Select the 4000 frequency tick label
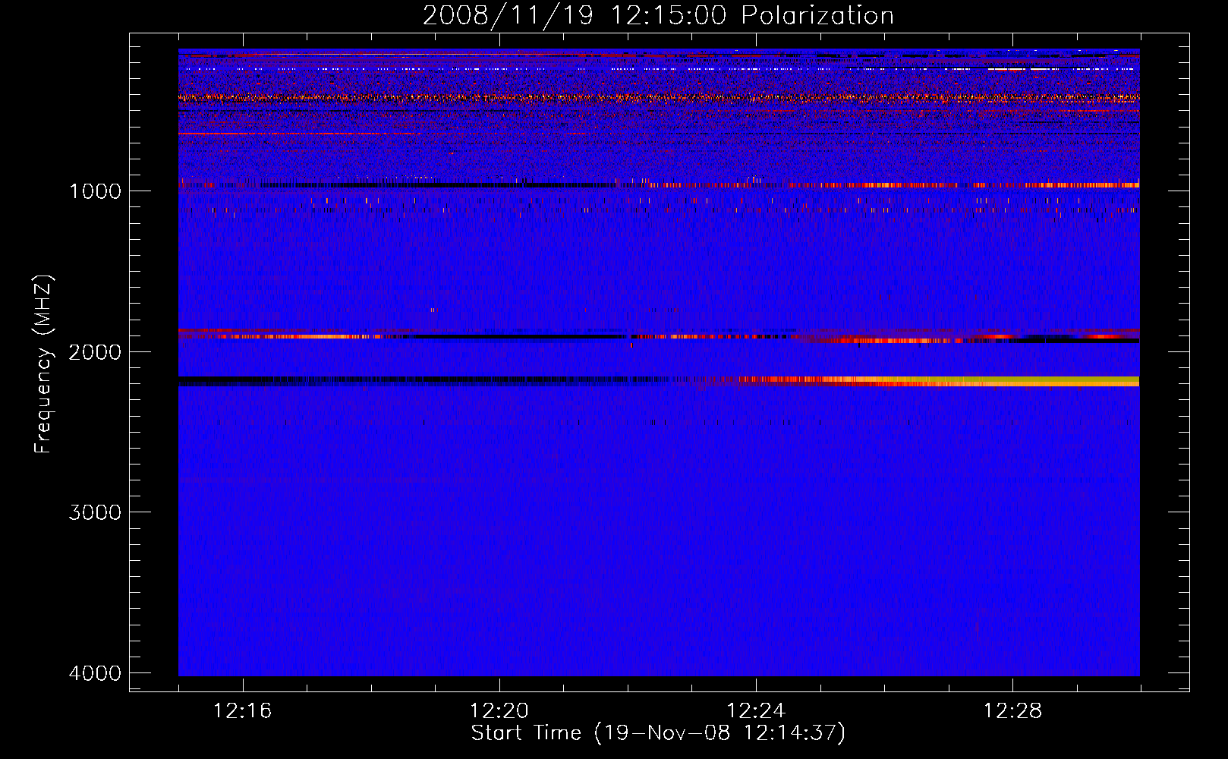The height and width of the screenshot is (759, 1228). 95,673
